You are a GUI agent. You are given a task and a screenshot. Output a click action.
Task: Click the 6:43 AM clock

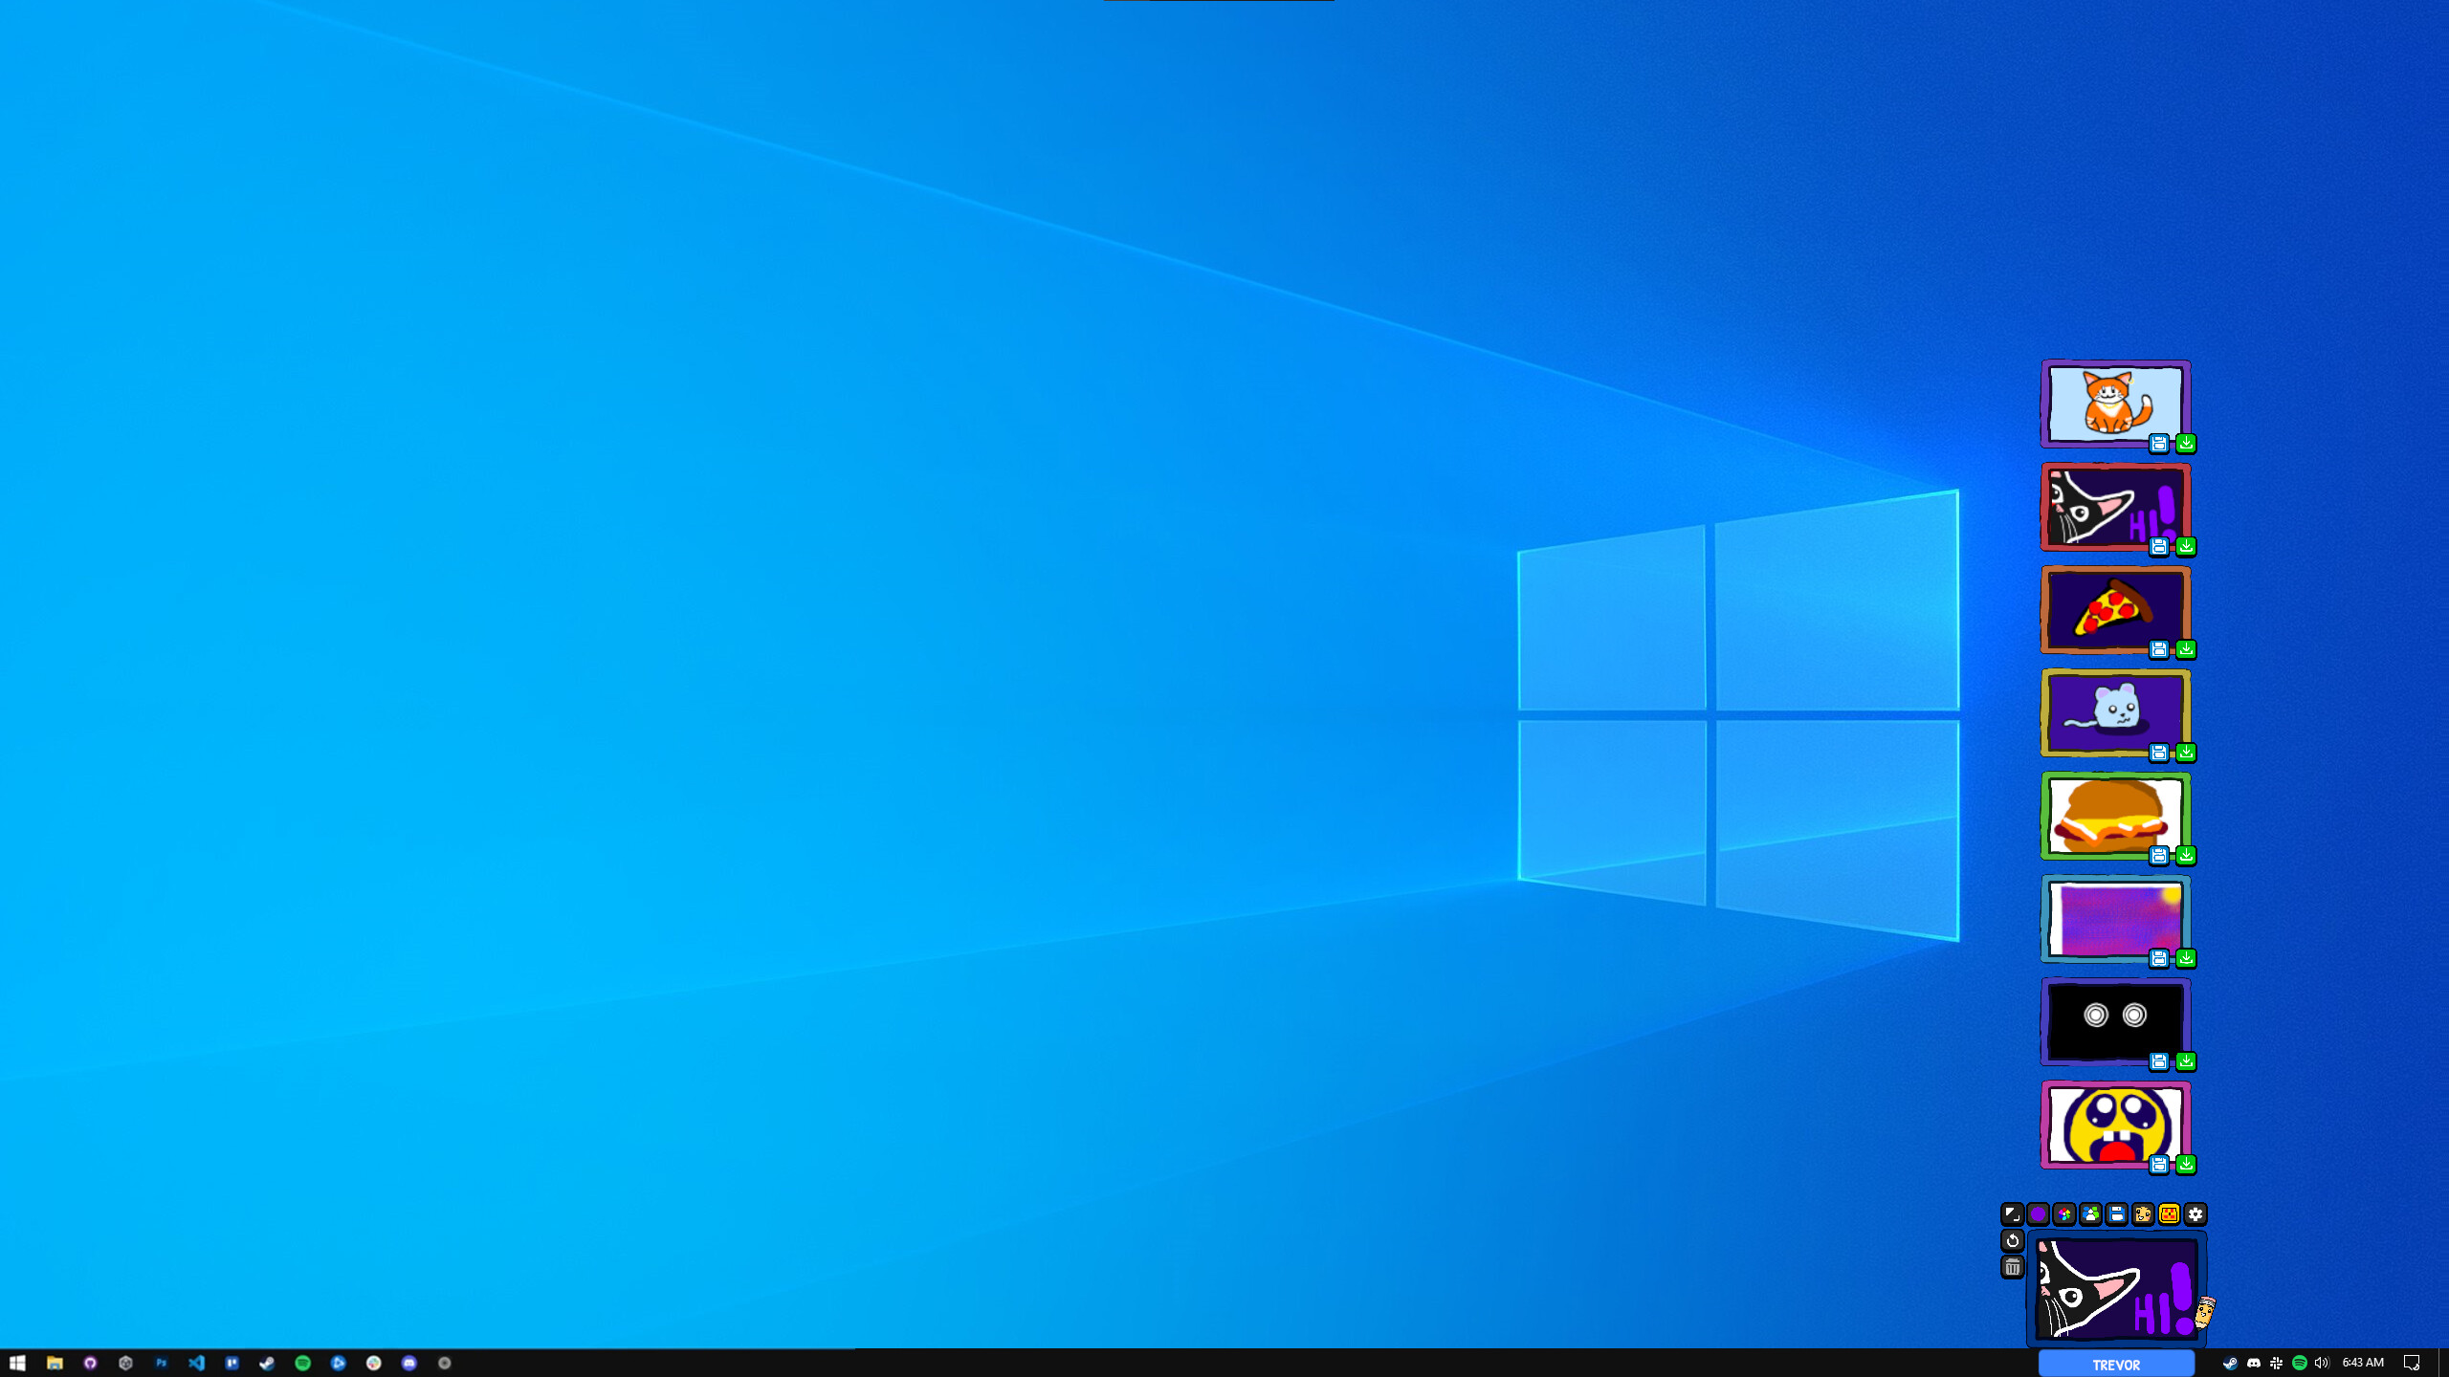(x=2363, y=1363)
